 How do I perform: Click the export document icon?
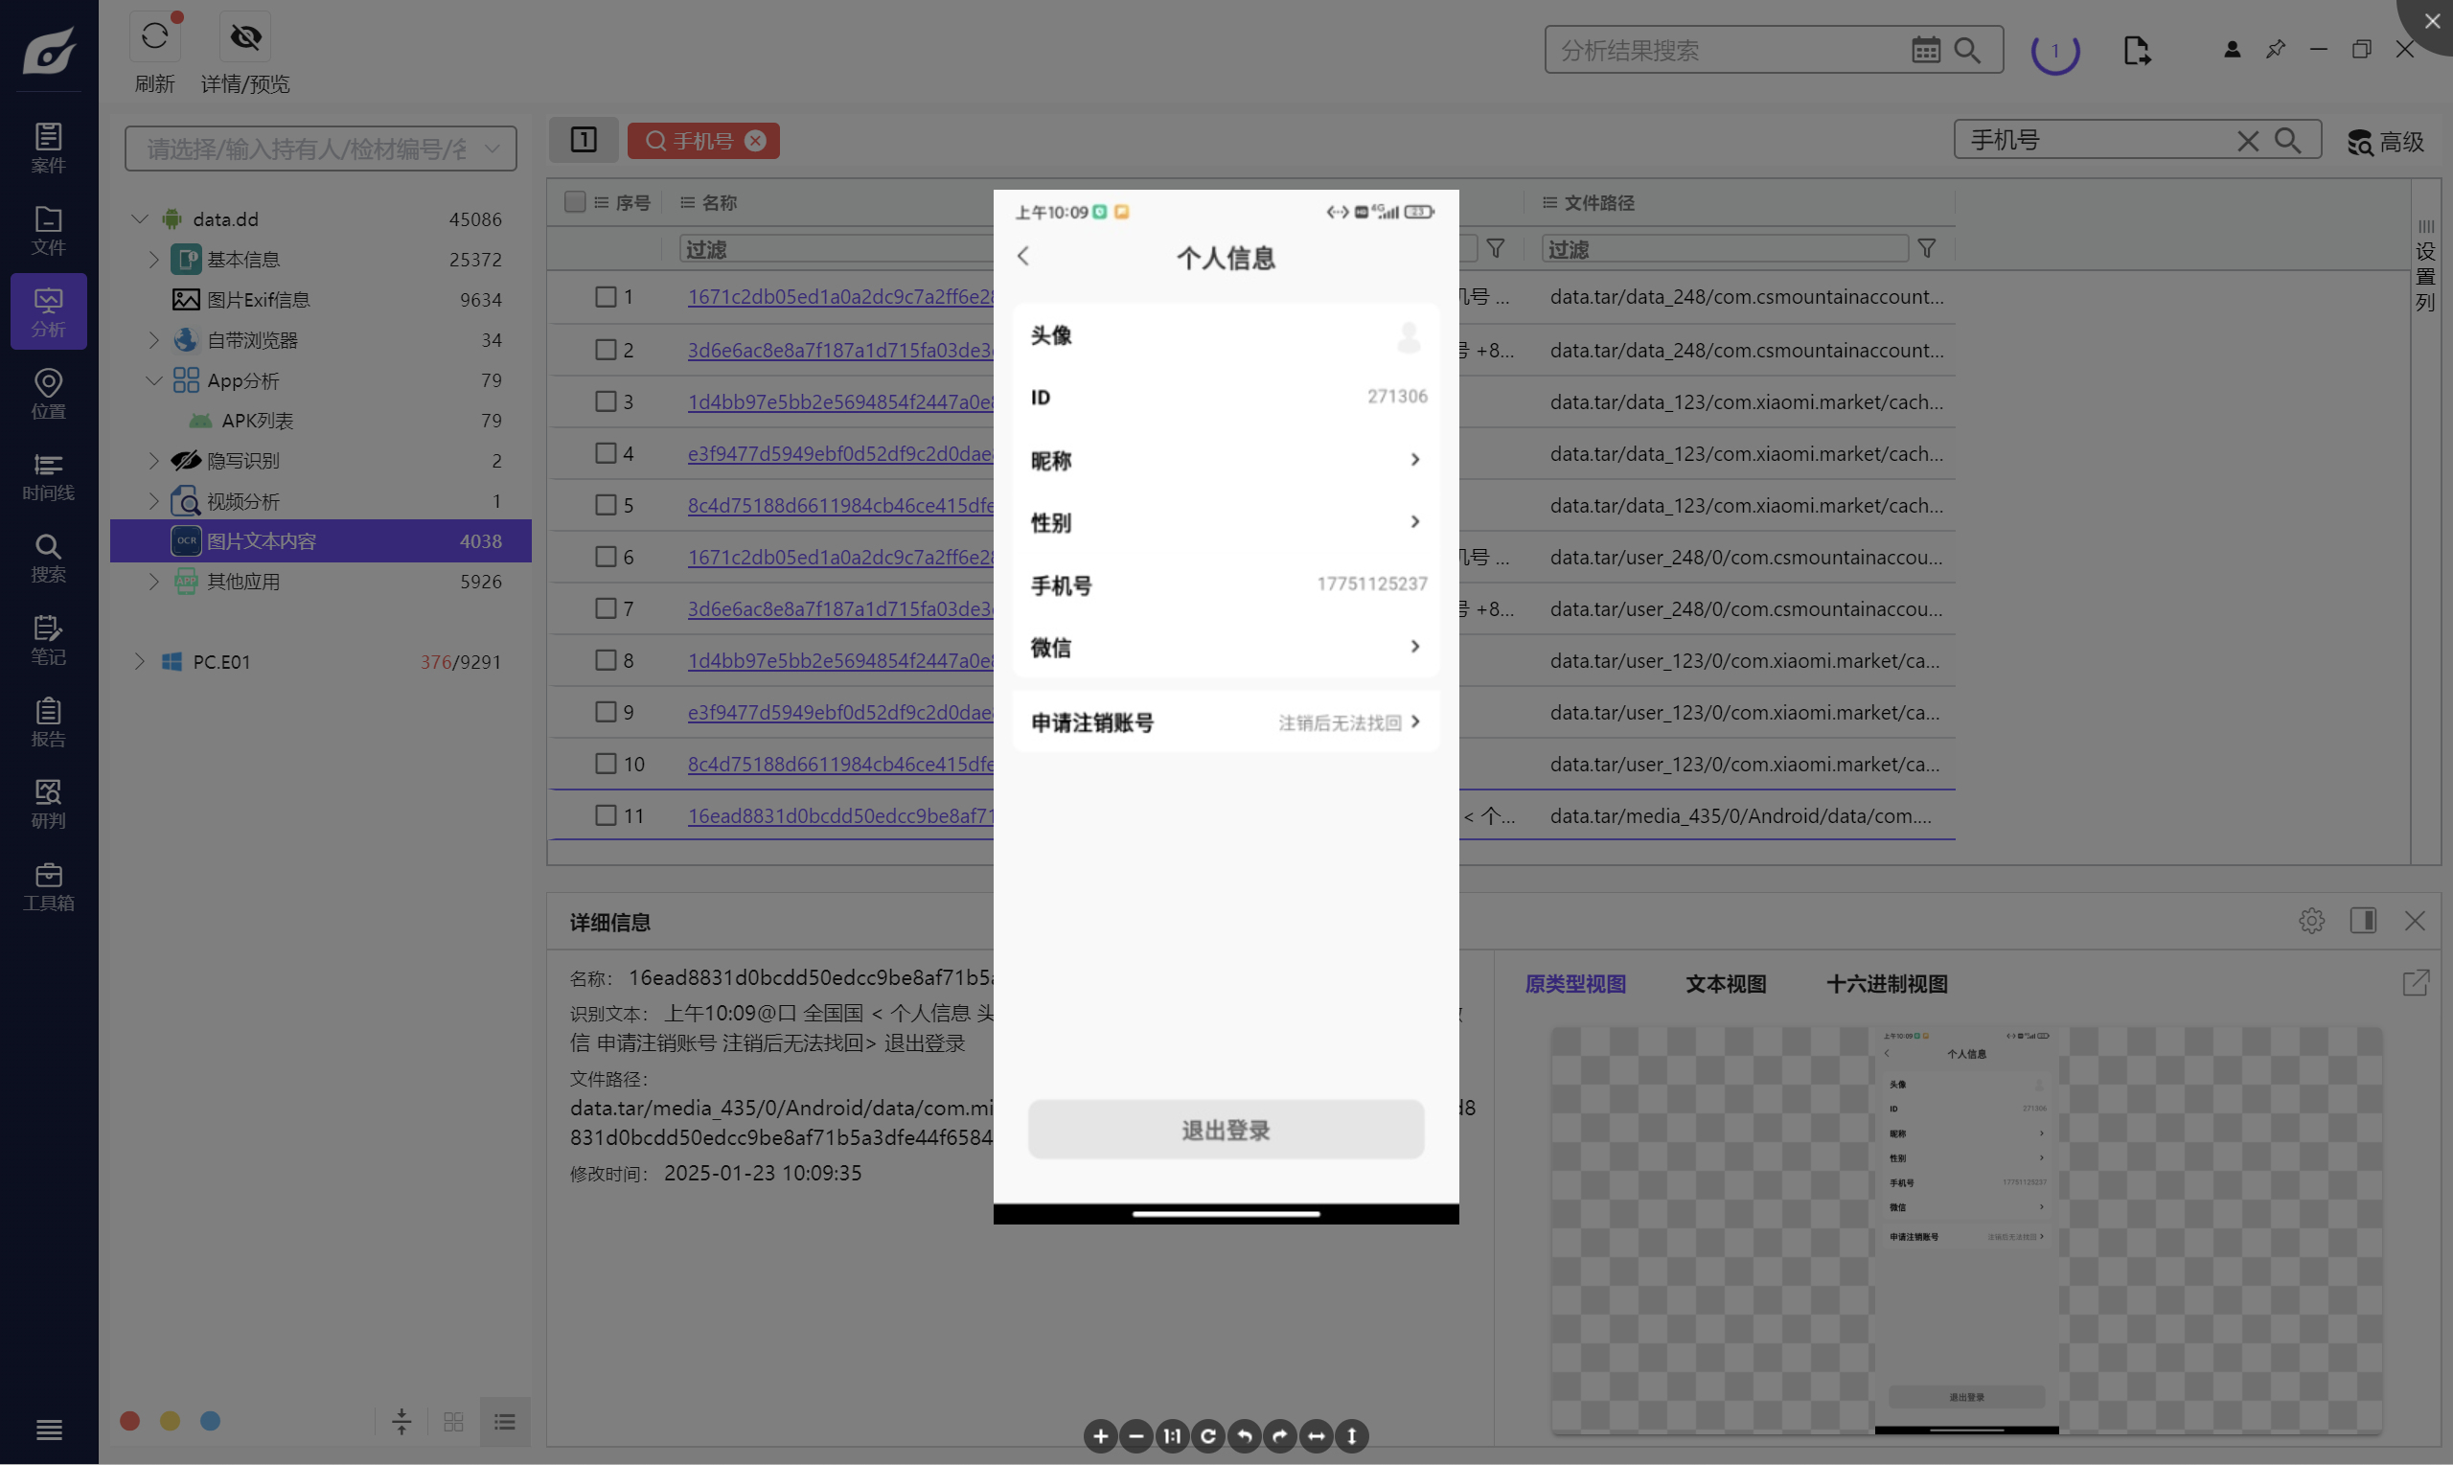point(2136,51)
